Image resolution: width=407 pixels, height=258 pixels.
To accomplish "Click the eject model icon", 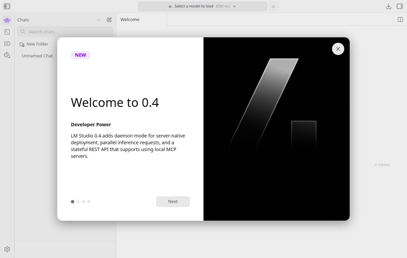I will (274, 6).
